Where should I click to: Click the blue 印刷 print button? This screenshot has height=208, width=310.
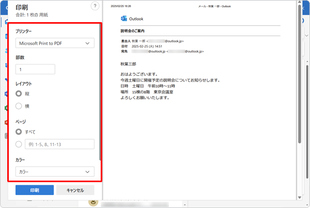35,190
